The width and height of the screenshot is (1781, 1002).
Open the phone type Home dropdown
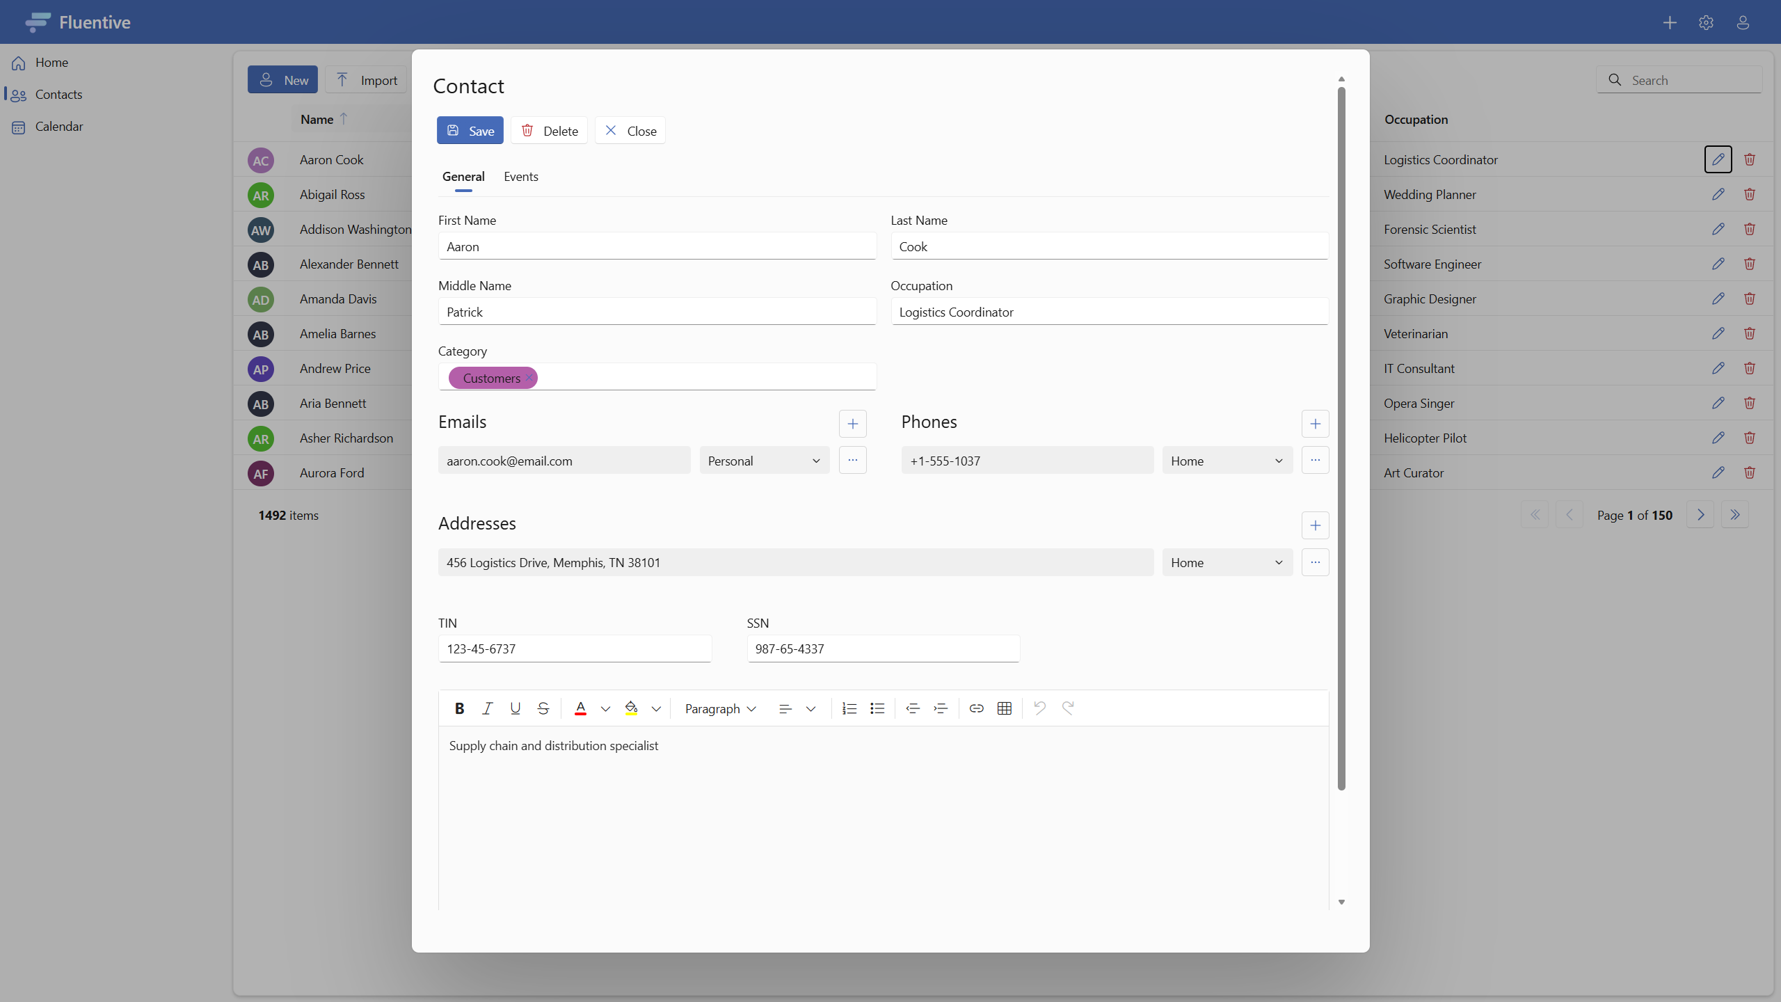tap(1227, 461)
